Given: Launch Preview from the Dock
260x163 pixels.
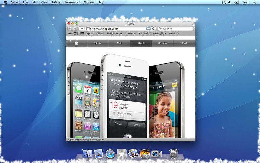Looking at the screenshot, I should click(x=133, y=154).
